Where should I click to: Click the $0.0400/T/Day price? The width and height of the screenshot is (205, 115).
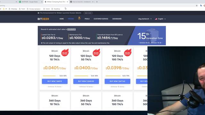pyautogui.click(x=86, y=68)
